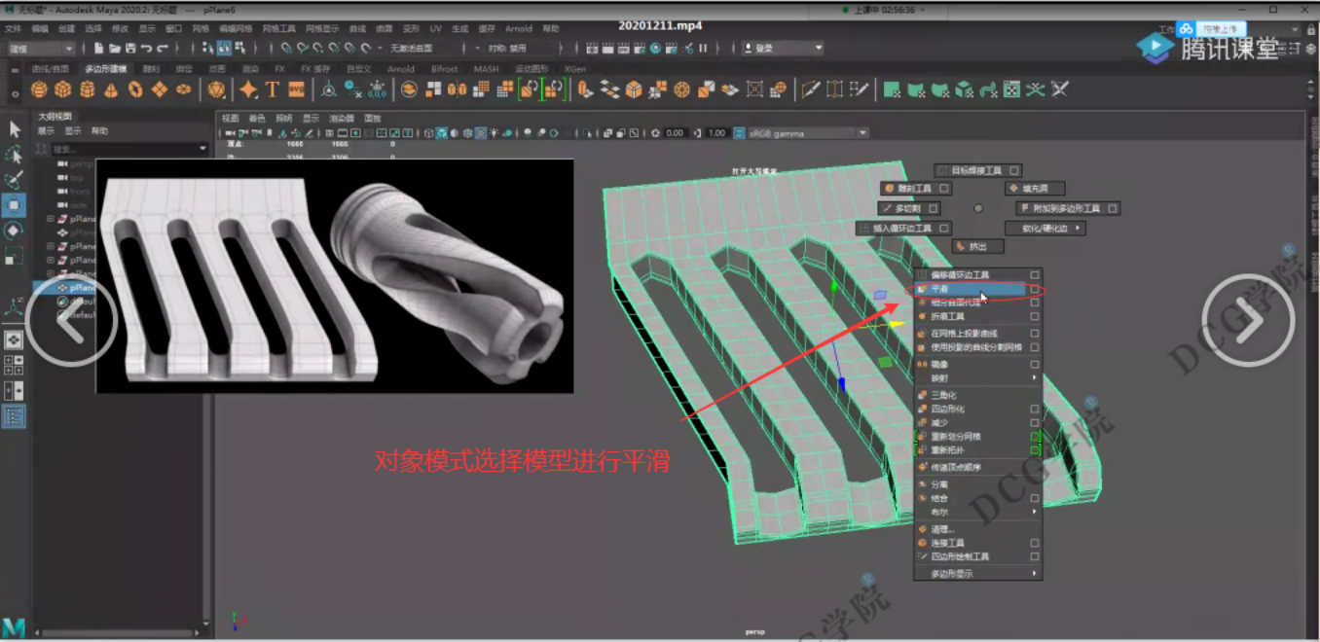Image resolution: width=1320 pixels, height=642 pixels.
Task: Click the polygon sphere shelf icon
Action: pyautogui.click(x=39, y=89)
